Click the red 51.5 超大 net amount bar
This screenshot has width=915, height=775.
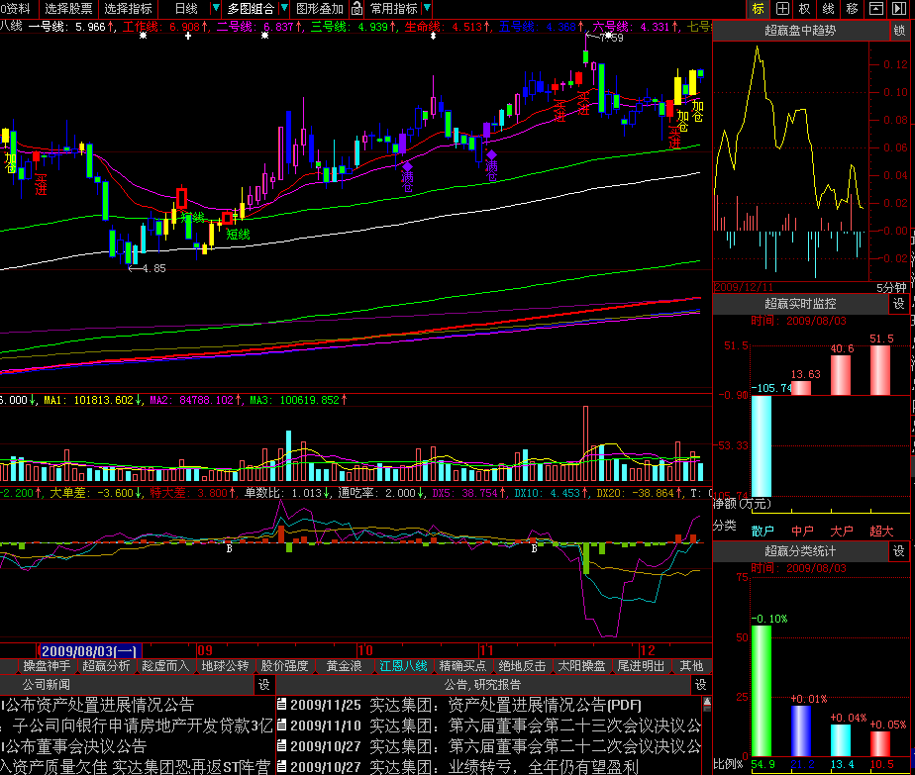[x=880, y=370]
